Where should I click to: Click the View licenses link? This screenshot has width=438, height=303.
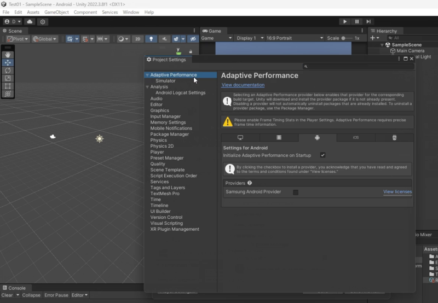(x=397, y=192)
